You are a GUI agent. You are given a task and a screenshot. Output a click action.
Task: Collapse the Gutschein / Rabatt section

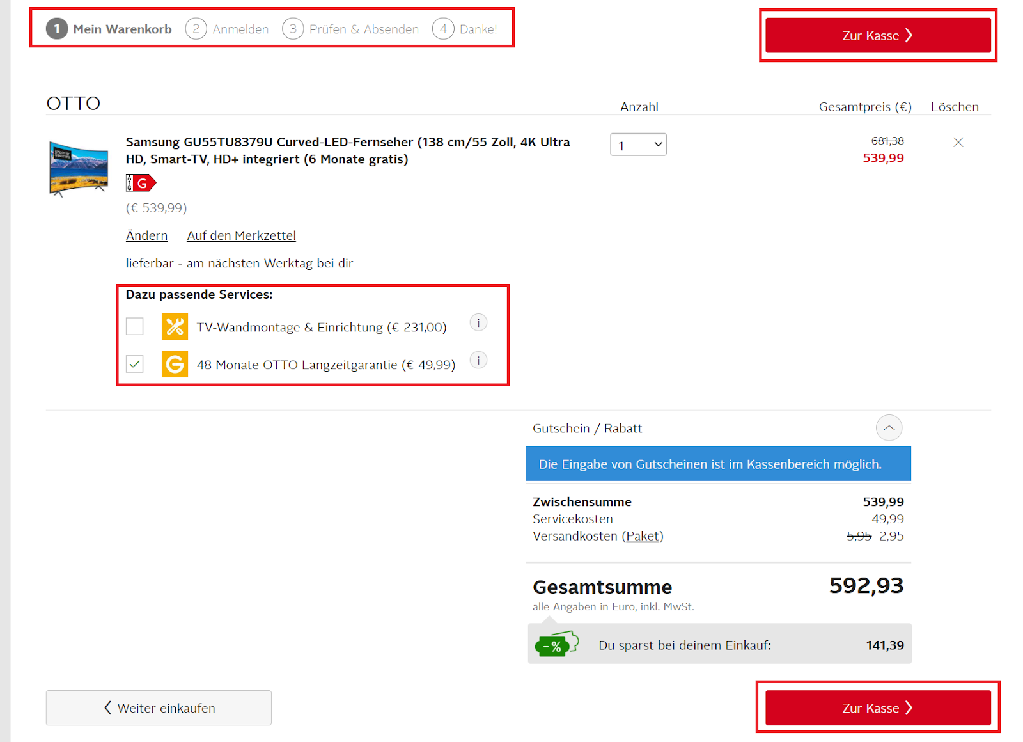click(x=889, y=428)
